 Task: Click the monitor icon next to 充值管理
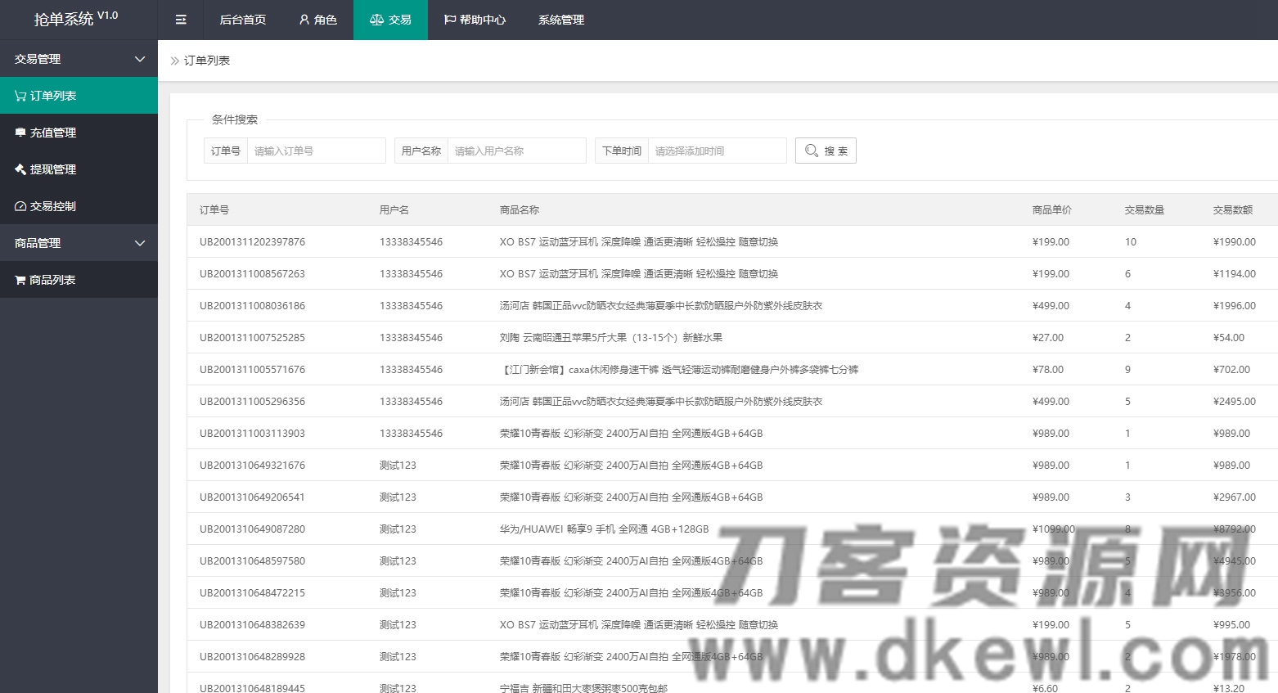[x=20, y=132]
